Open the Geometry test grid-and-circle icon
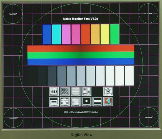Image resolution: width=162 pixels, height=139 pixels. click(54, 91)
